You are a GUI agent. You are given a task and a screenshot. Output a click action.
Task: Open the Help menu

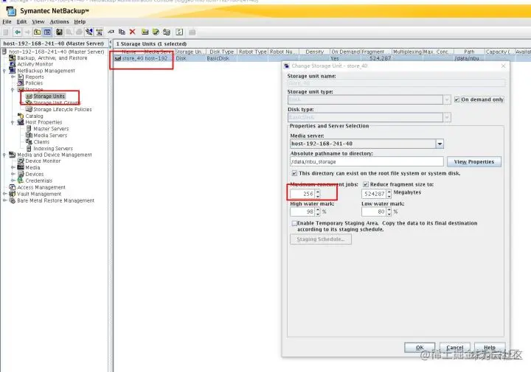[80, 21]
